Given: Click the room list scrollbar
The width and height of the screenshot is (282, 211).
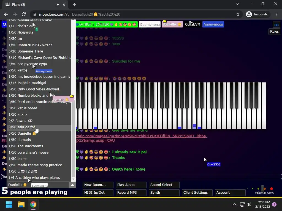Looking at the screenshot, I should tap(73, 138).
